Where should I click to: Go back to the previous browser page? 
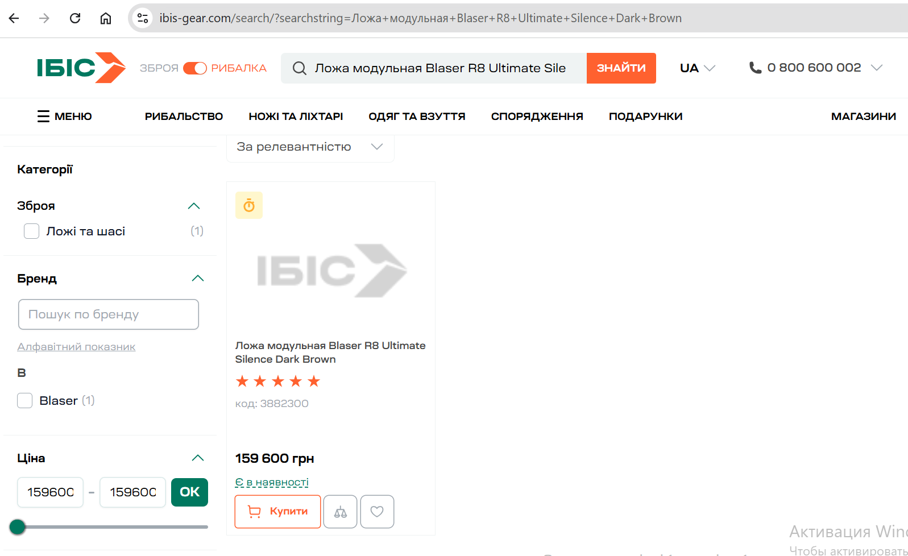pyautogui.click(x=14, y=18)
